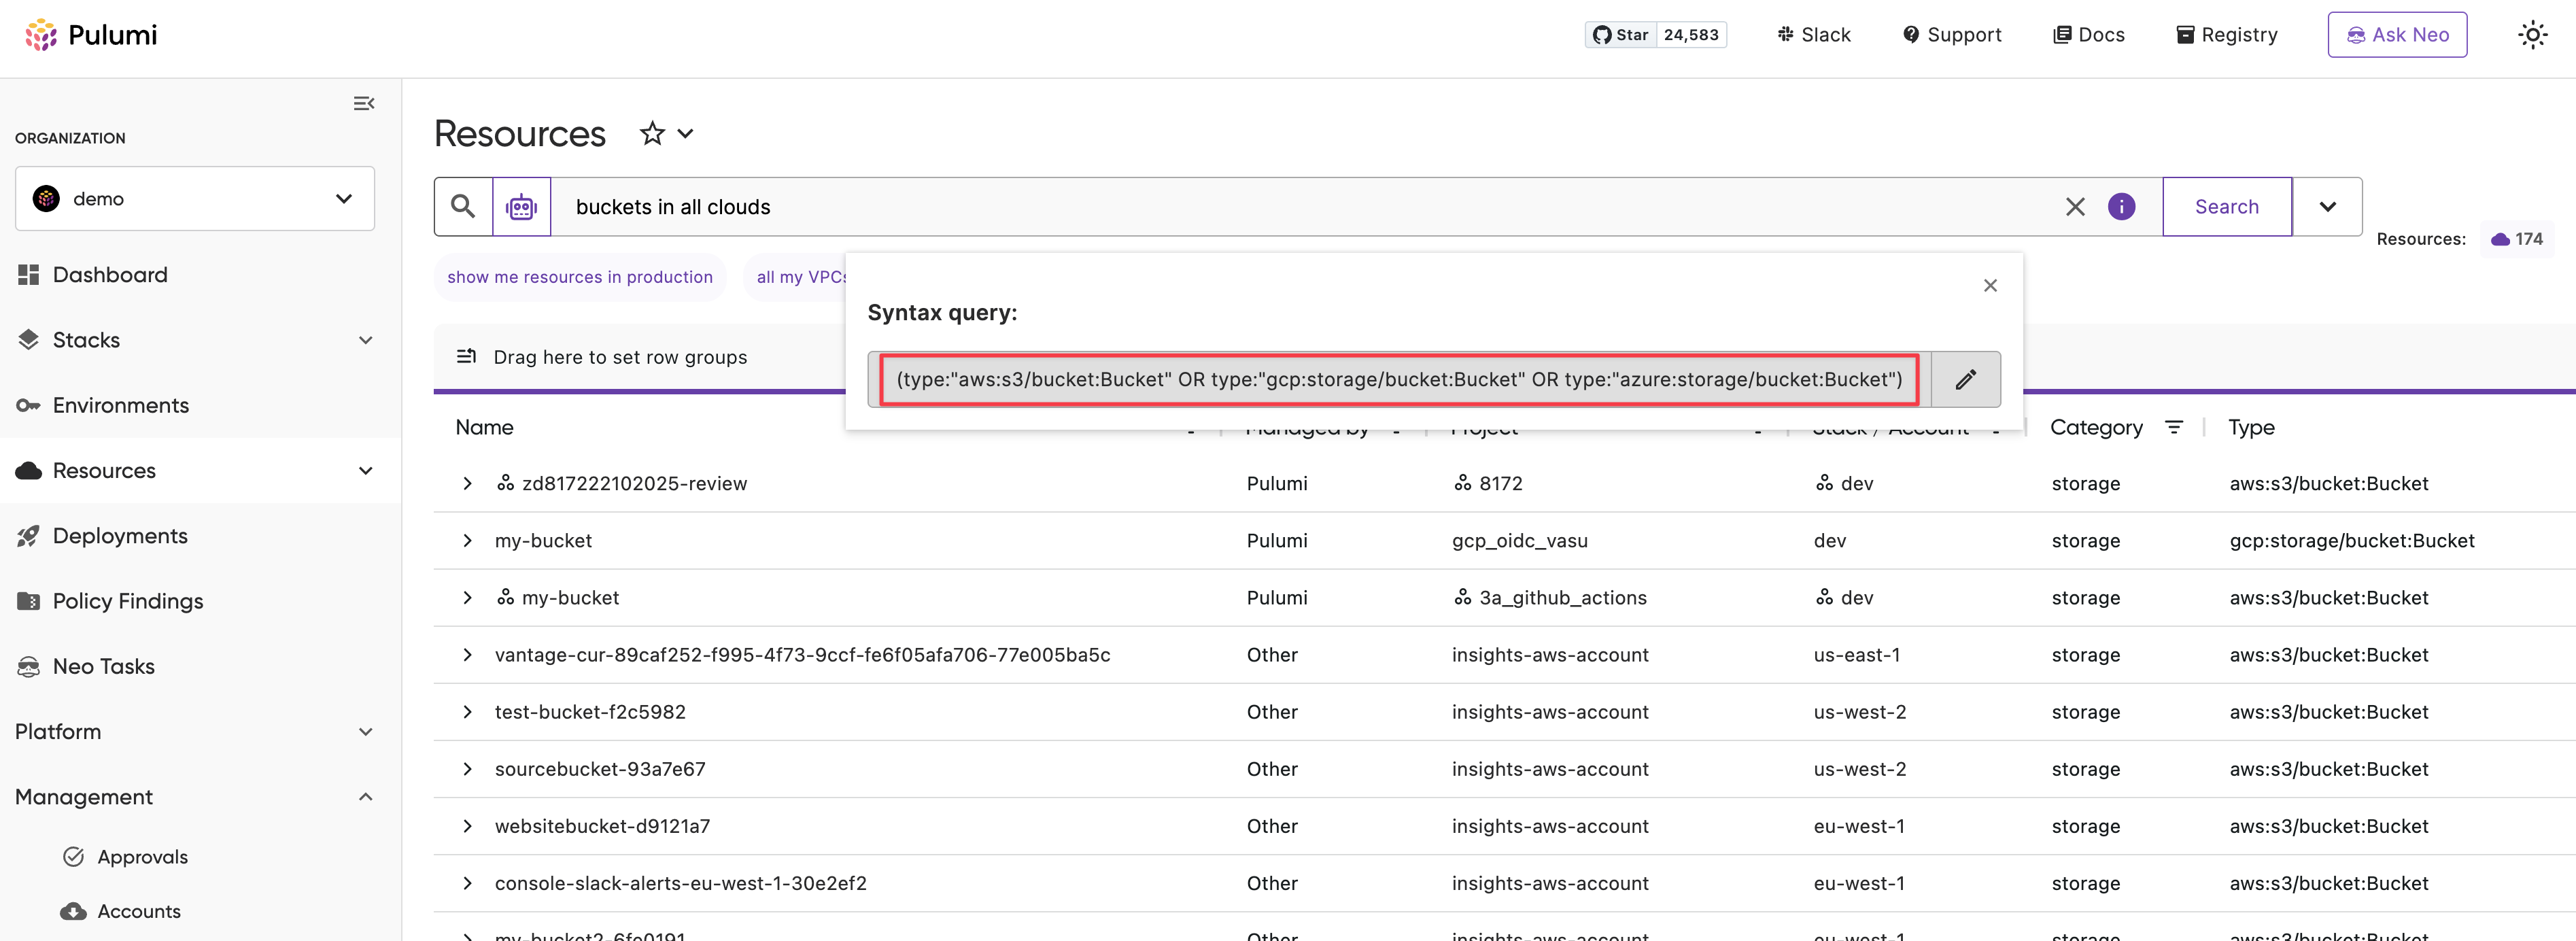
Task: Open the Dashboard from the sidebar
Action: (109, 274)
